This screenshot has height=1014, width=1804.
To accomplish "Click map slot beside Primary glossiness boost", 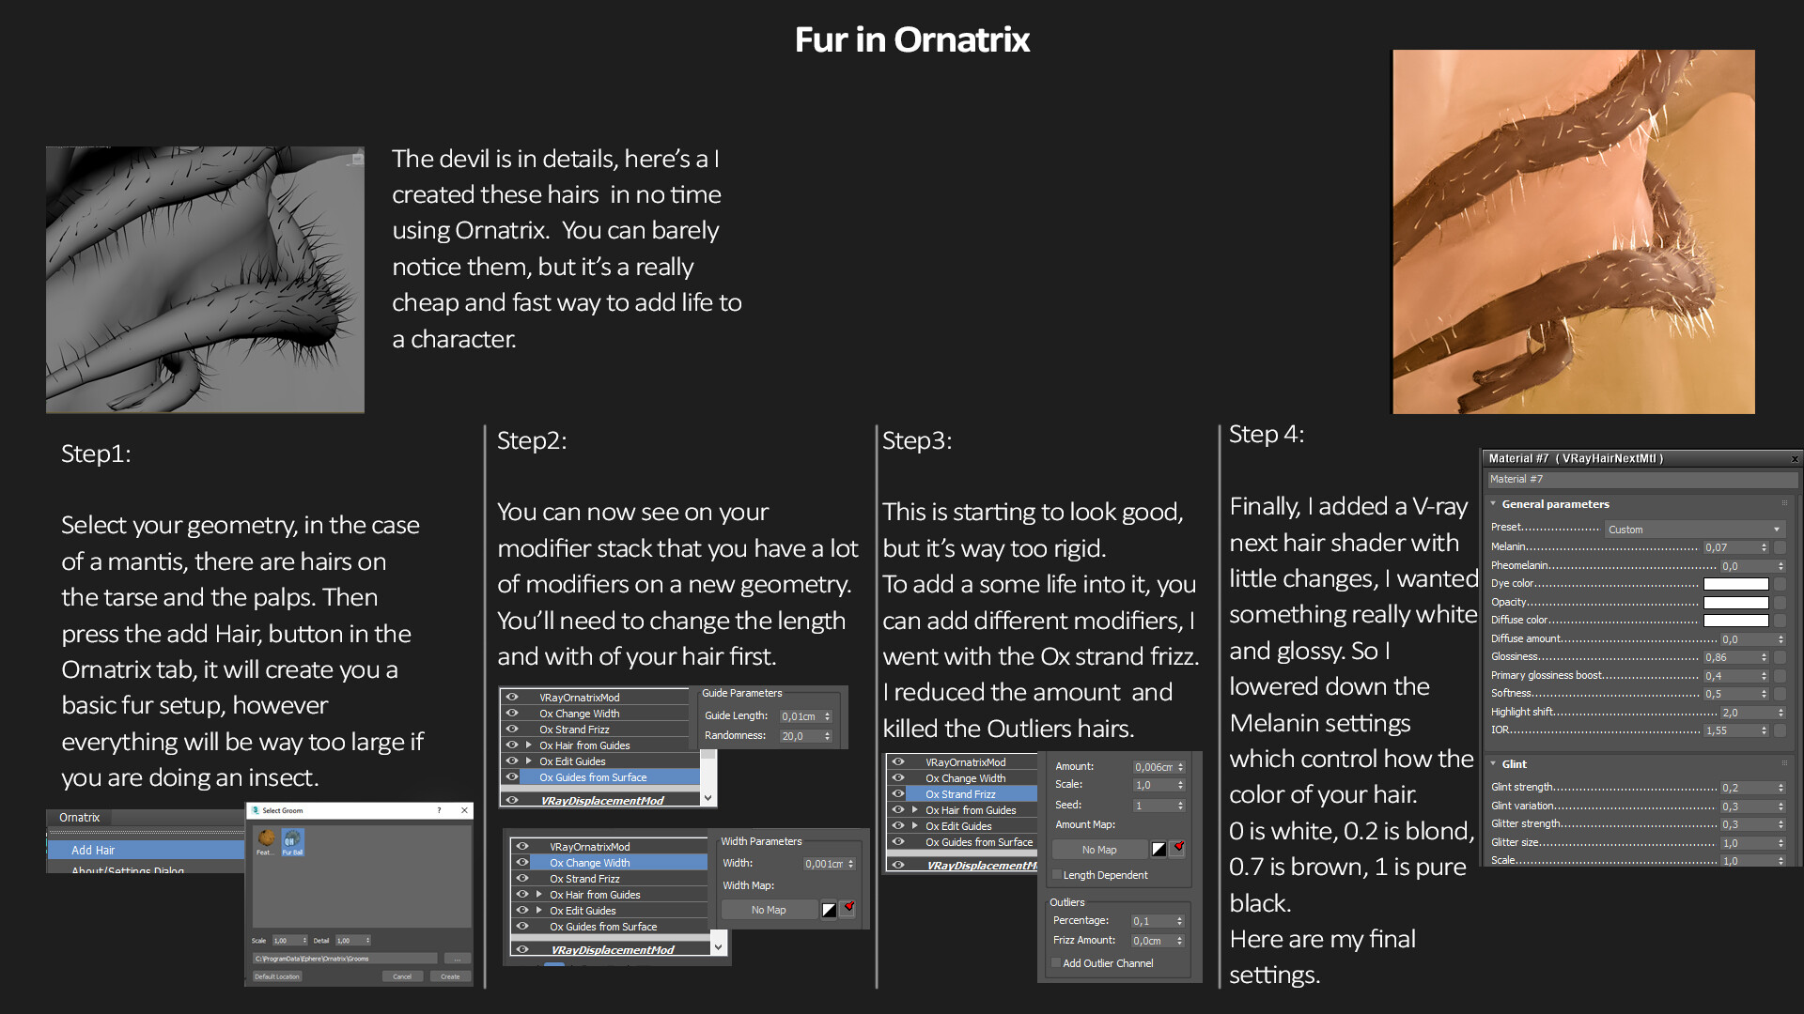I will coord(1780,676).
